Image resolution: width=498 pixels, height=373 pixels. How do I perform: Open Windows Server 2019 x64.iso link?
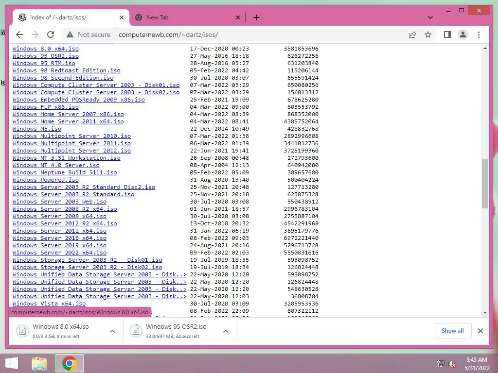click(x=59, y=245)
